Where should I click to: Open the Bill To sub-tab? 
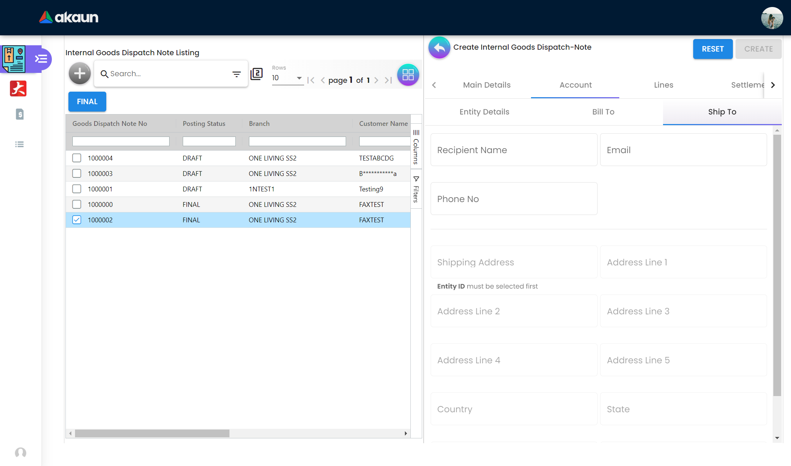pos(603,112)
